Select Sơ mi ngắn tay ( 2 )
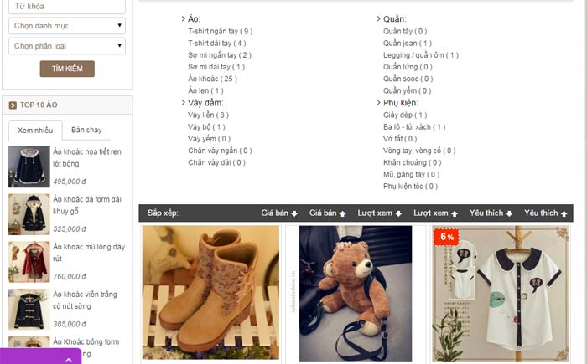587x364 pixels. (220, 55)
